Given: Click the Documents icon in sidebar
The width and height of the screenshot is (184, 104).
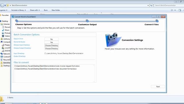Looking at the screenshot, I should click(3, 27).
